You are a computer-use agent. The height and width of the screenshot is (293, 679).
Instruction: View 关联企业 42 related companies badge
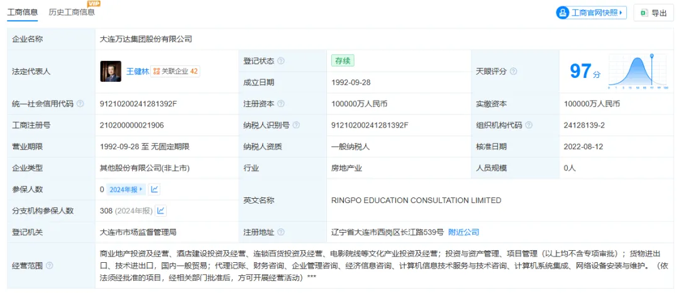[x=175, y=72]
